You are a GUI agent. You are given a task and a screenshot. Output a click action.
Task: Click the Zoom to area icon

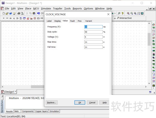click(135, 13)
